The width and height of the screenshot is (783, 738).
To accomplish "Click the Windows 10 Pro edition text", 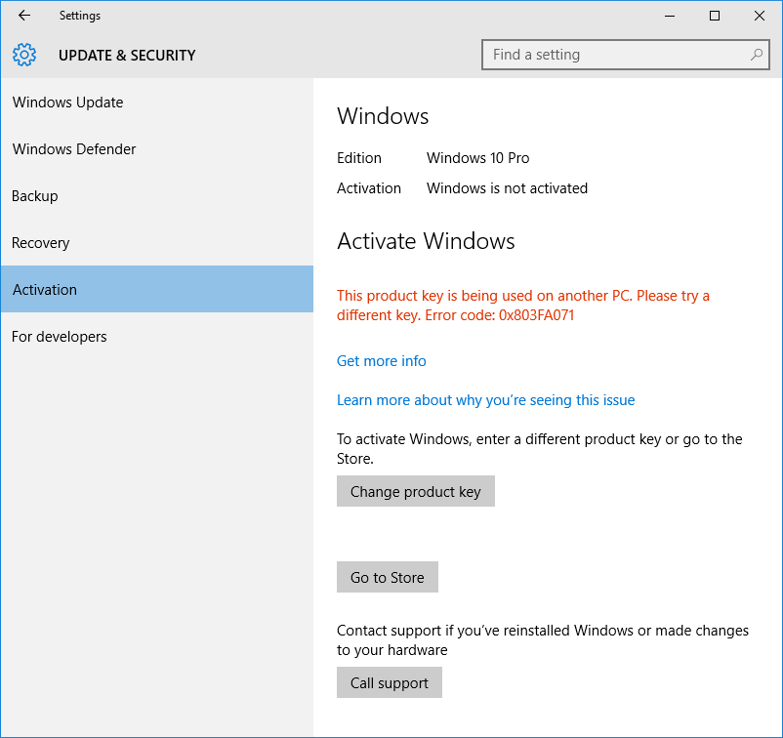I will click(477, 158).
